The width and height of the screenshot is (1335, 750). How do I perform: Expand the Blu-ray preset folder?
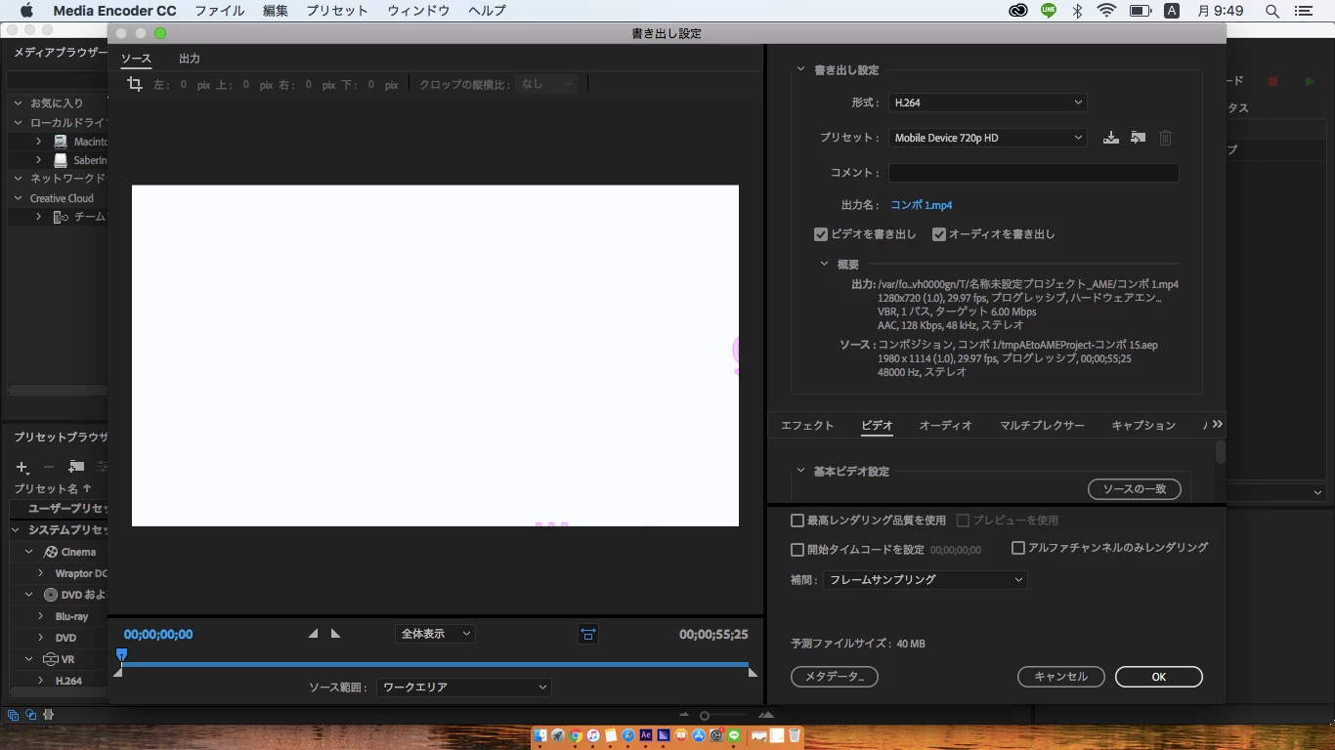(x=41, y=616)
